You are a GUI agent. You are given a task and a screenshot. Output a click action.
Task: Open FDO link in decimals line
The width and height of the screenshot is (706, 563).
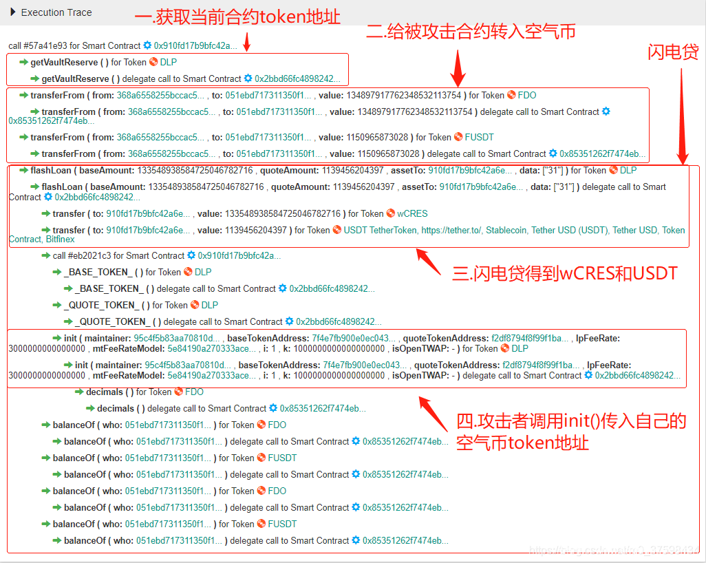(195, 392)
